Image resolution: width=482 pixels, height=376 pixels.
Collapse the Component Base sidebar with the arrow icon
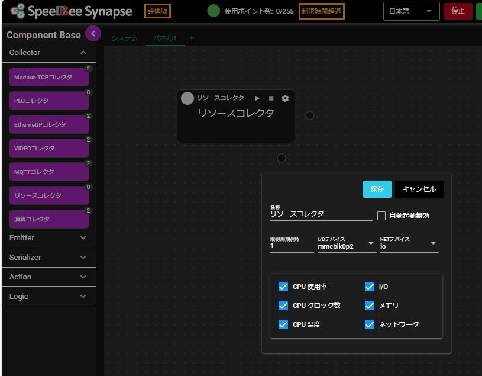(x=92, y=34)
